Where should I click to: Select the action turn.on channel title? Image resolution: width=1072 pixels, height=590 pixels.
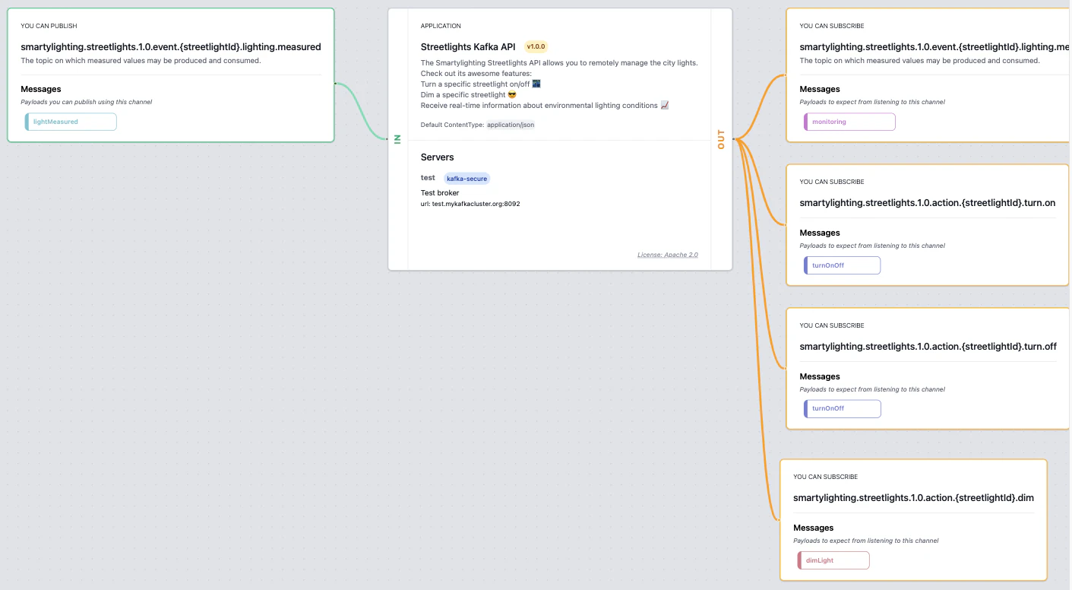(x=928, y=203)
